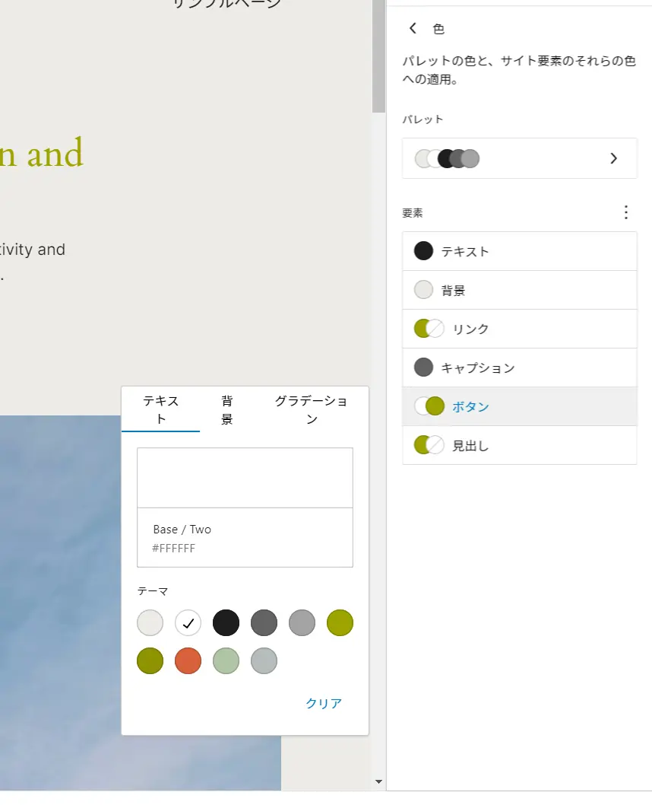
Task: Switch to the 背景 tab in popup
Action: pyautogui.click(x=226, y=409)
